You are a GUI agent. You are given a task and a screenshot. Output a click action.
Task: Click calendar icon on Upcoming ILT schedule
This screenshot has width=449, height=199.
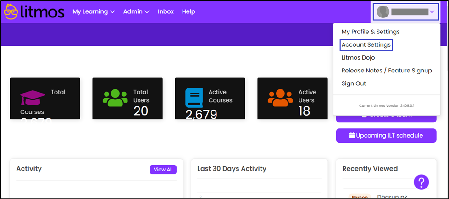click(352, 135)
